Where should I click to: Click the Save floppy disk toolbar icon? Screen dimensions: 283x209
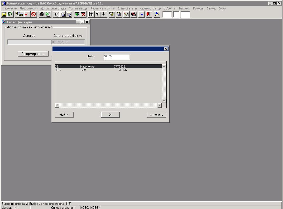(x=4, y=14)
